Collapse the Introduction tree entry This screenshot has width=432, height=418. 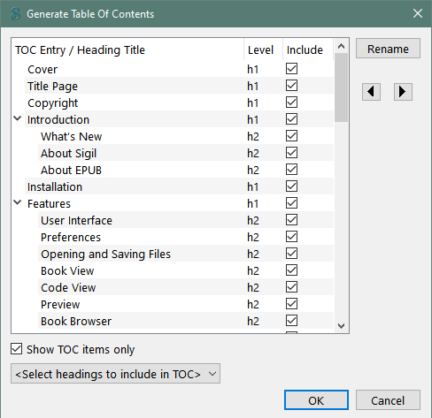(18, 118)
